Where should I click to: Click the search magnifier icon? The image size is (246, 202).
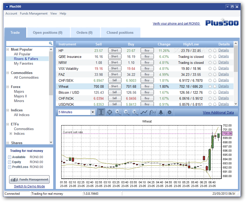(51, 43)
